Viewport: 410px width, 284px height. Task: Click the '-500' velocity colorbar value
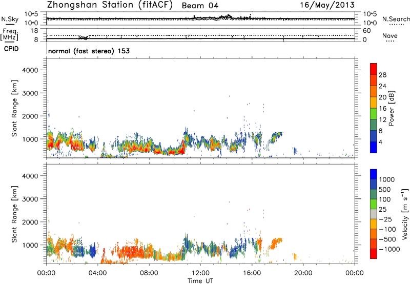[387, 239]
